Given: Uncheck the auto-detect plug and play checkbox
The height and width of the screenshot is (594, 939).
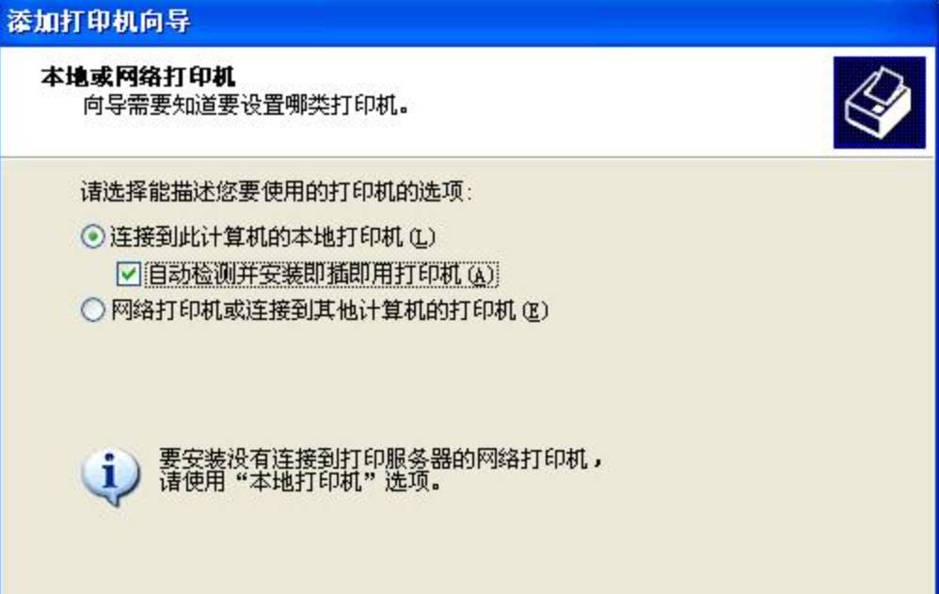Looking at the screenshot, I should coord(128,274).
